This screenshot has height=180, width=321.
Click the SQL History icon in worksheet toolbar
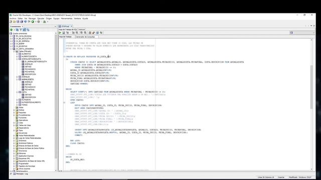point(97,32)
